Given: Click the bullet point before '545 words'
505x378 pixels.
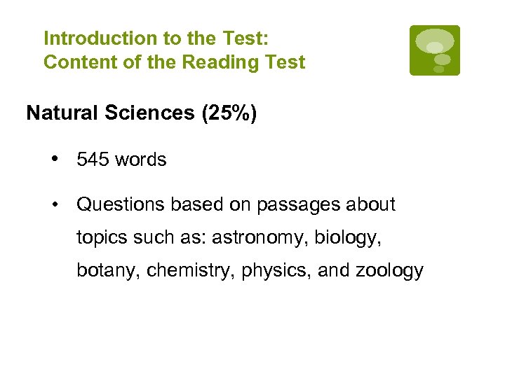Looking at the screenshot, I should (x=54, y=159).
